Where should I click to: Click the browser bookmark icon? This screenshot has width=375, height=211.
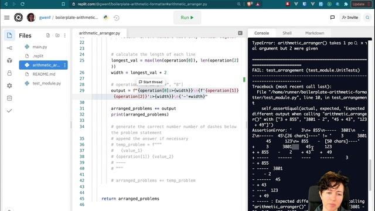coord(63,4)
